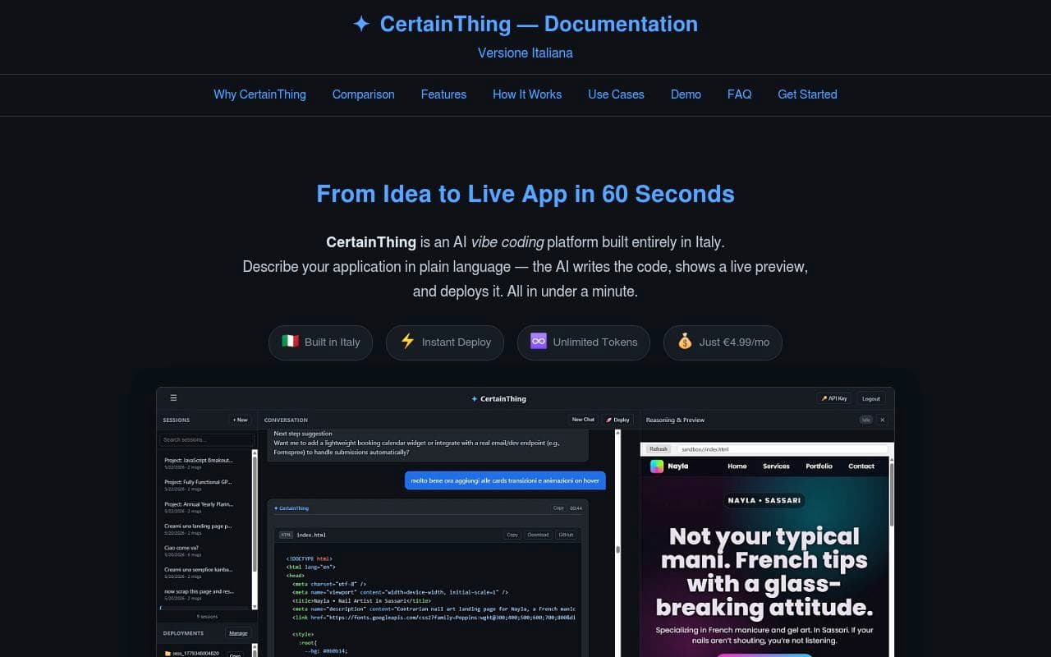The height and width of the screenshot is (657, 1051).
Task: Click the DOCTYPE html line in the code
Action: tap(310, 558)
